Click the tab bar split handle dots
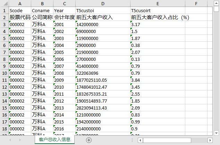Image resolution: width=220 pixels, height=145 pixels. (132, 140)
